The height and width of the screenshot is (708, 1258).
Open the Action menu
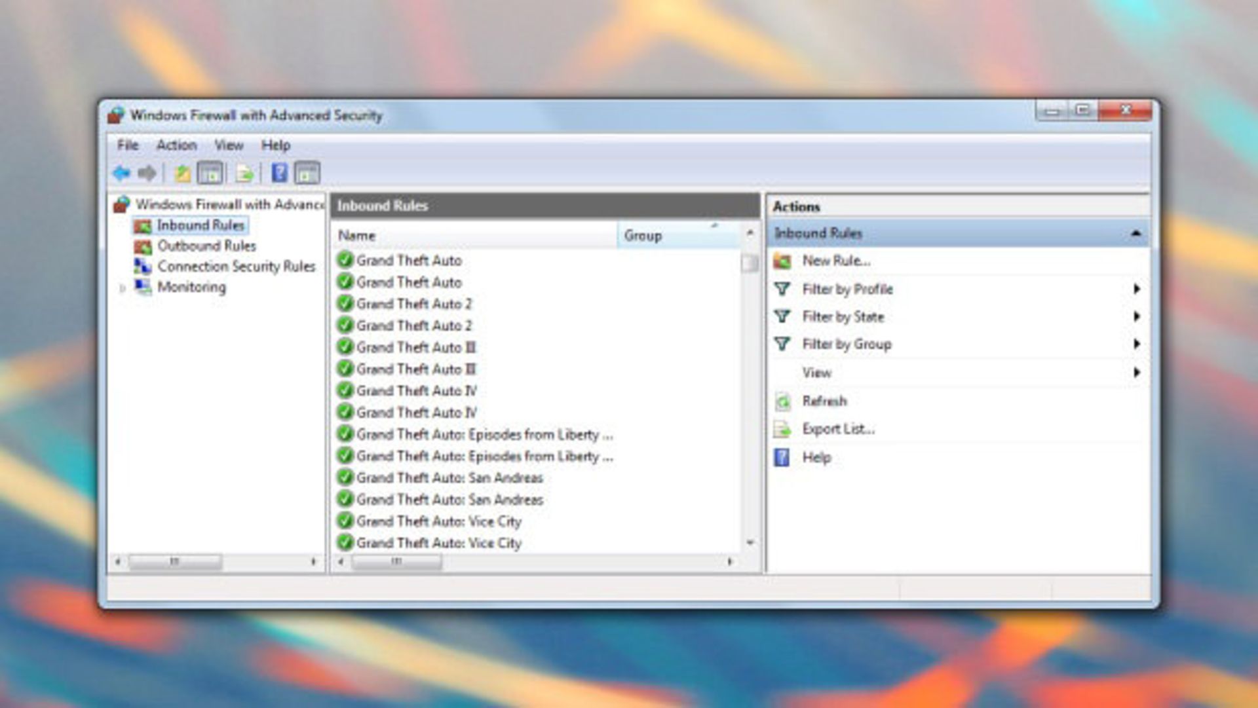click(176, 145)
